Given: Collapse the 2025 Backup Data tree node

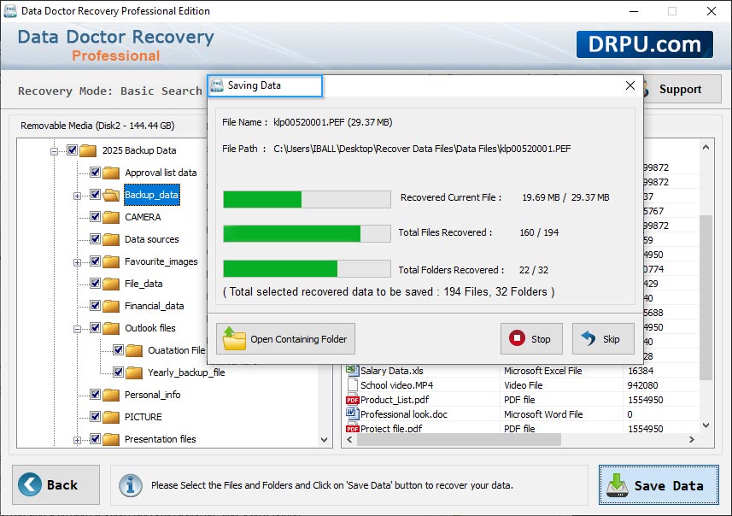Looking at the screenshot, I should coord(54,151).
